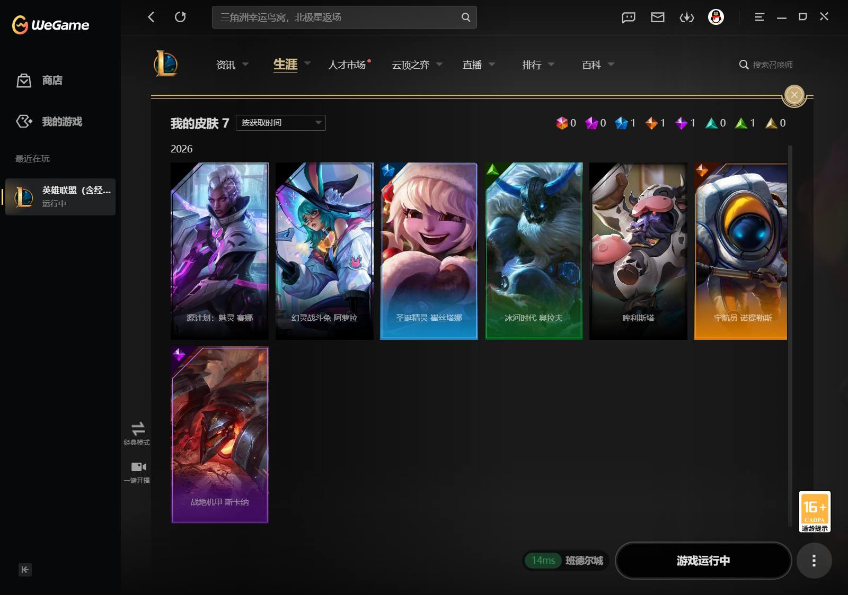Viewport: 848px width, 595px height.
Task: Close the skins panel with gold X
Action: click(794, 95)
